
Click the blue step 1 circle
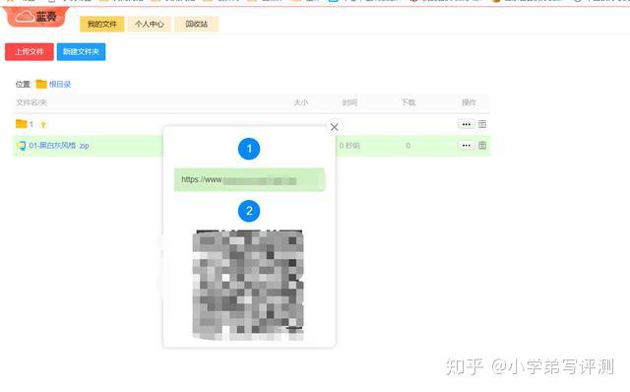(249, 149)
